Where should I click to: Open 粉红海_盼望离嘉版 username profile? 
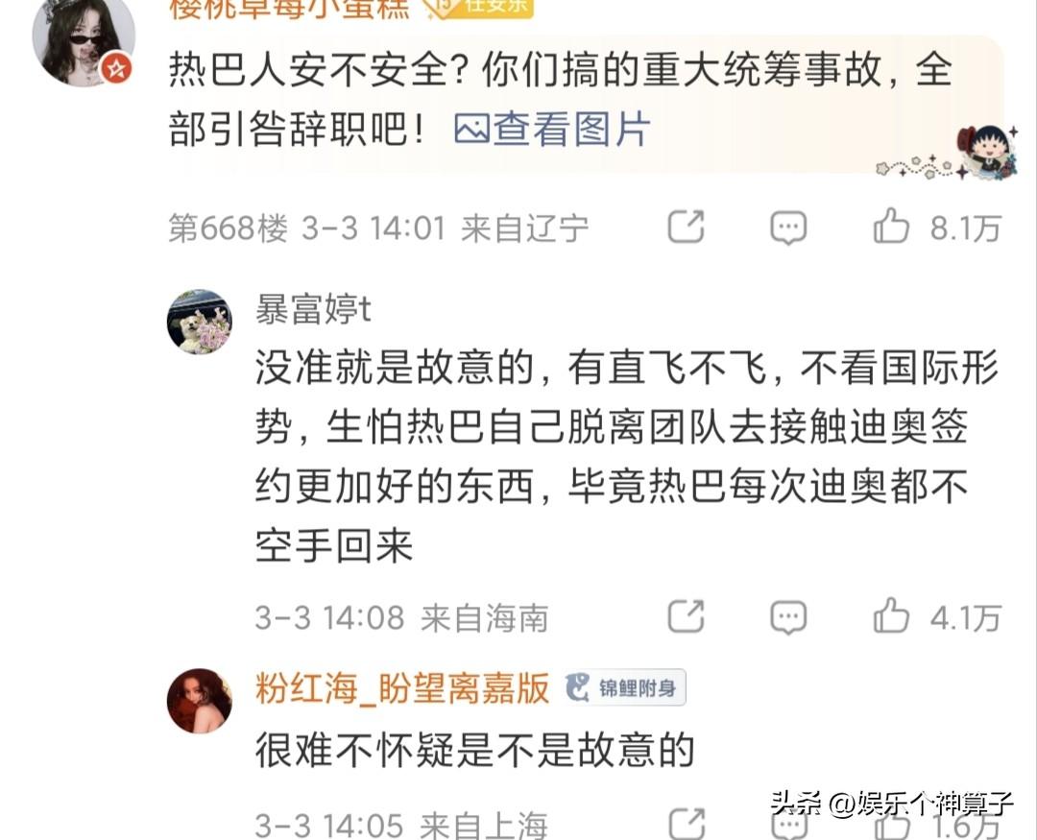point(402,688)
